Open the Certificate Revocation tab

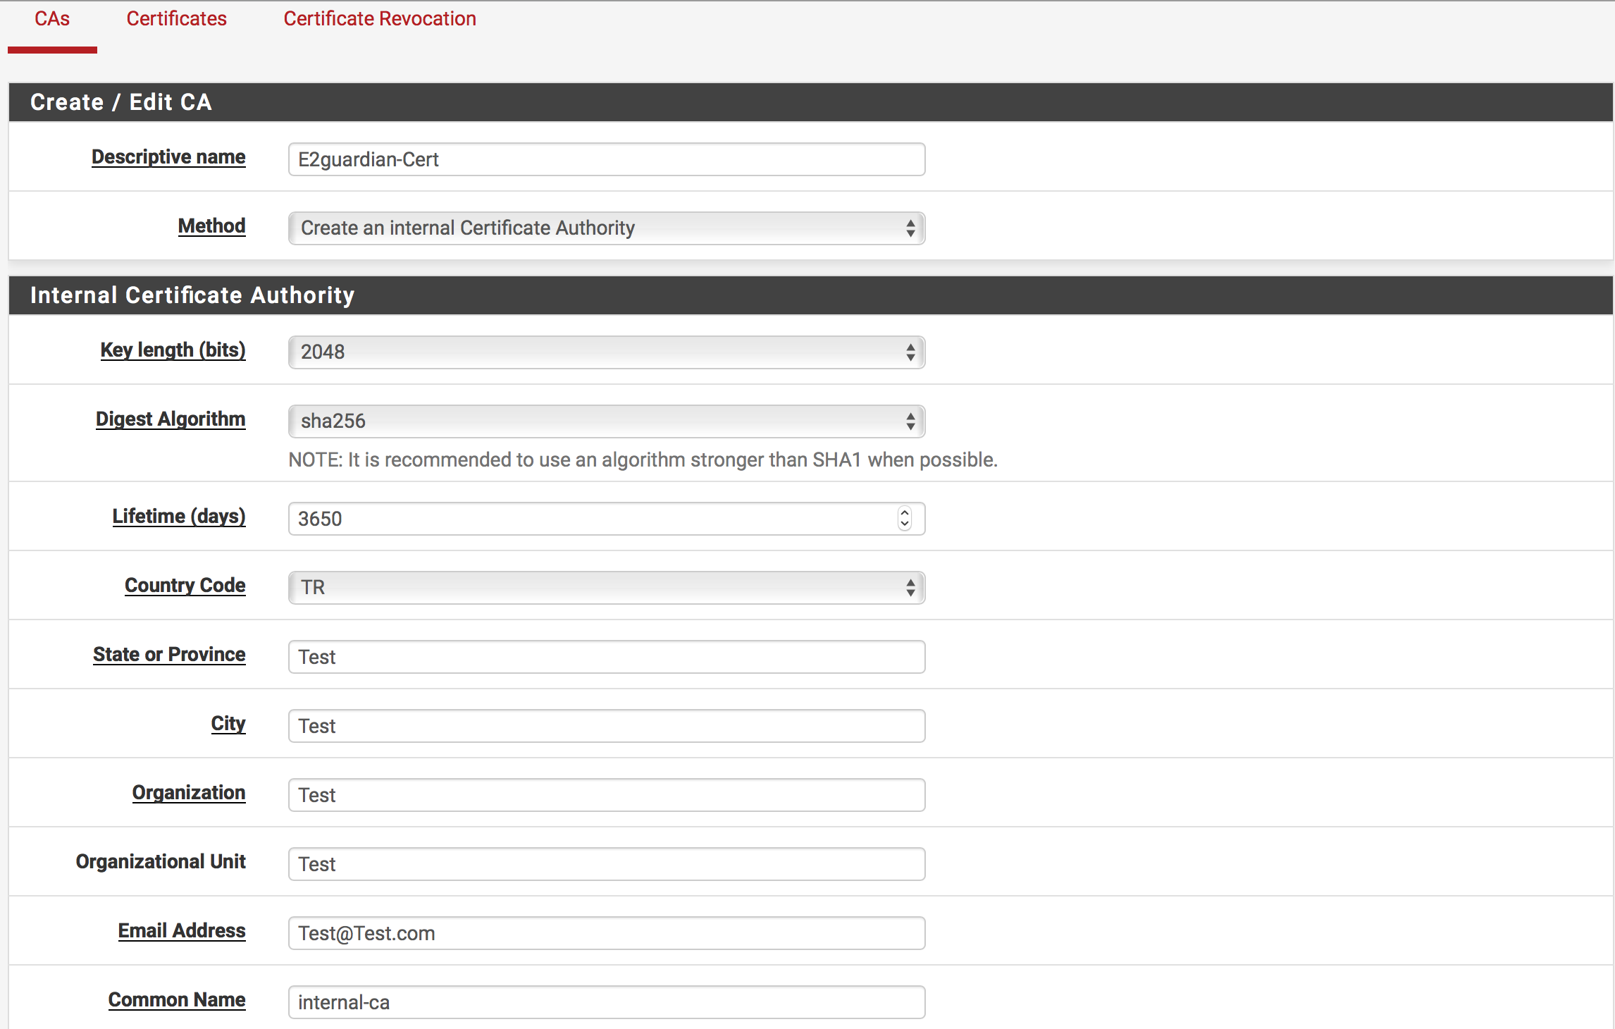pos(380,19)
